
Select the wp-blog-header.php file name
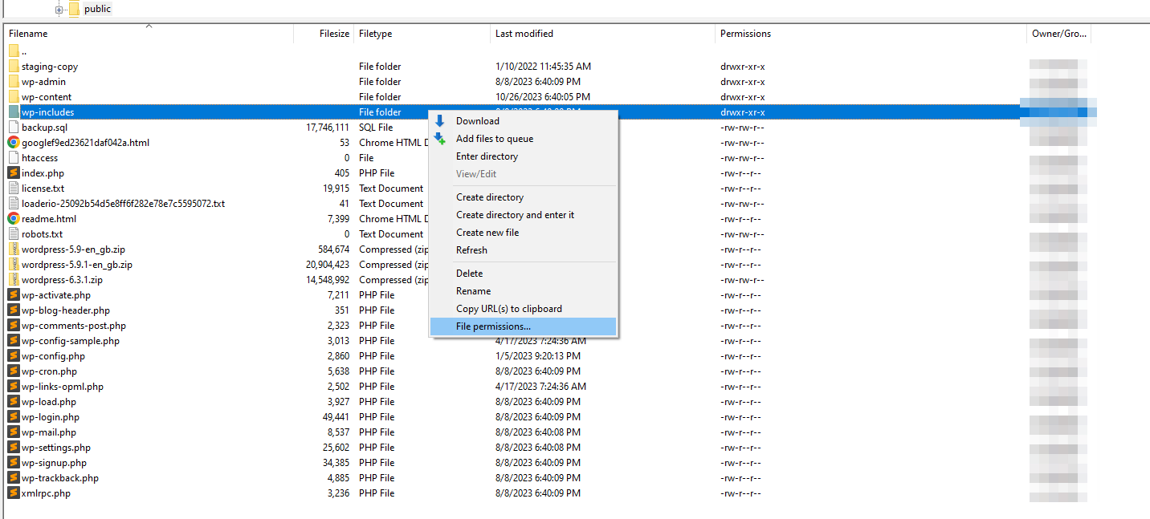click(x=66, y=310)
